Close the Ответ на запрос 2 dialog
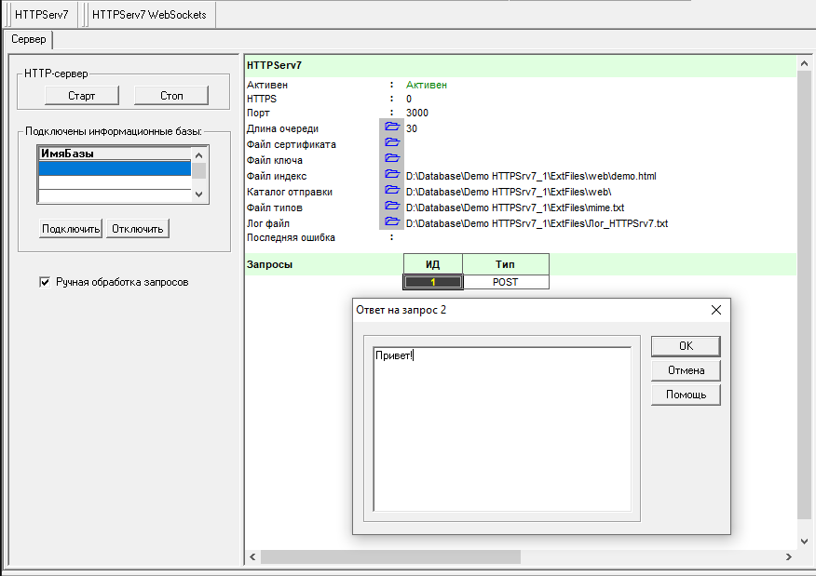Image resolution: width=816 pixels, height=576 pixels. click(x=715, y=310)
